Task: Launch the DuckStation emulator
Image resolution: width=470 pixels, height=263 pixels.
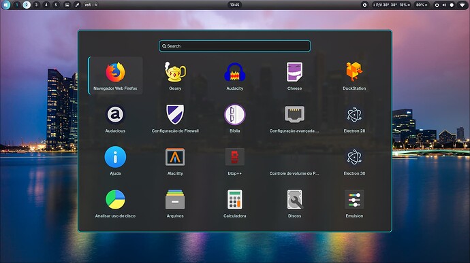Action: (354, 75)
